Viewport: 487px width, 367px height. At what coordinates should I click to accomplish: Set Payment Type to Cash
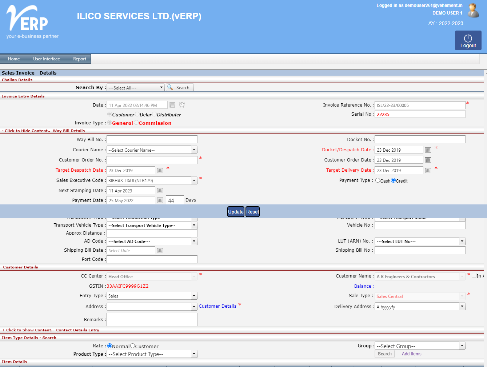(x=378, y=180)
